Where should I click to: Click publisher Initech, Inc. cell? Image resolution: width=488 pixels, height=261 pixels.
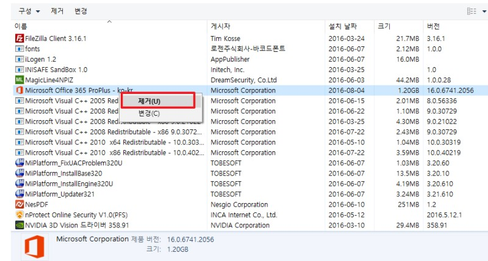228,70
